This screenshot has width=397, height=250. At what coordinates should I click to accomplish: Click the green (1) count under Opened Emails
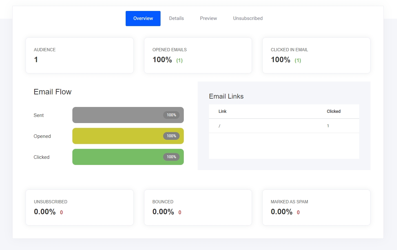click(x=179, y=60)
